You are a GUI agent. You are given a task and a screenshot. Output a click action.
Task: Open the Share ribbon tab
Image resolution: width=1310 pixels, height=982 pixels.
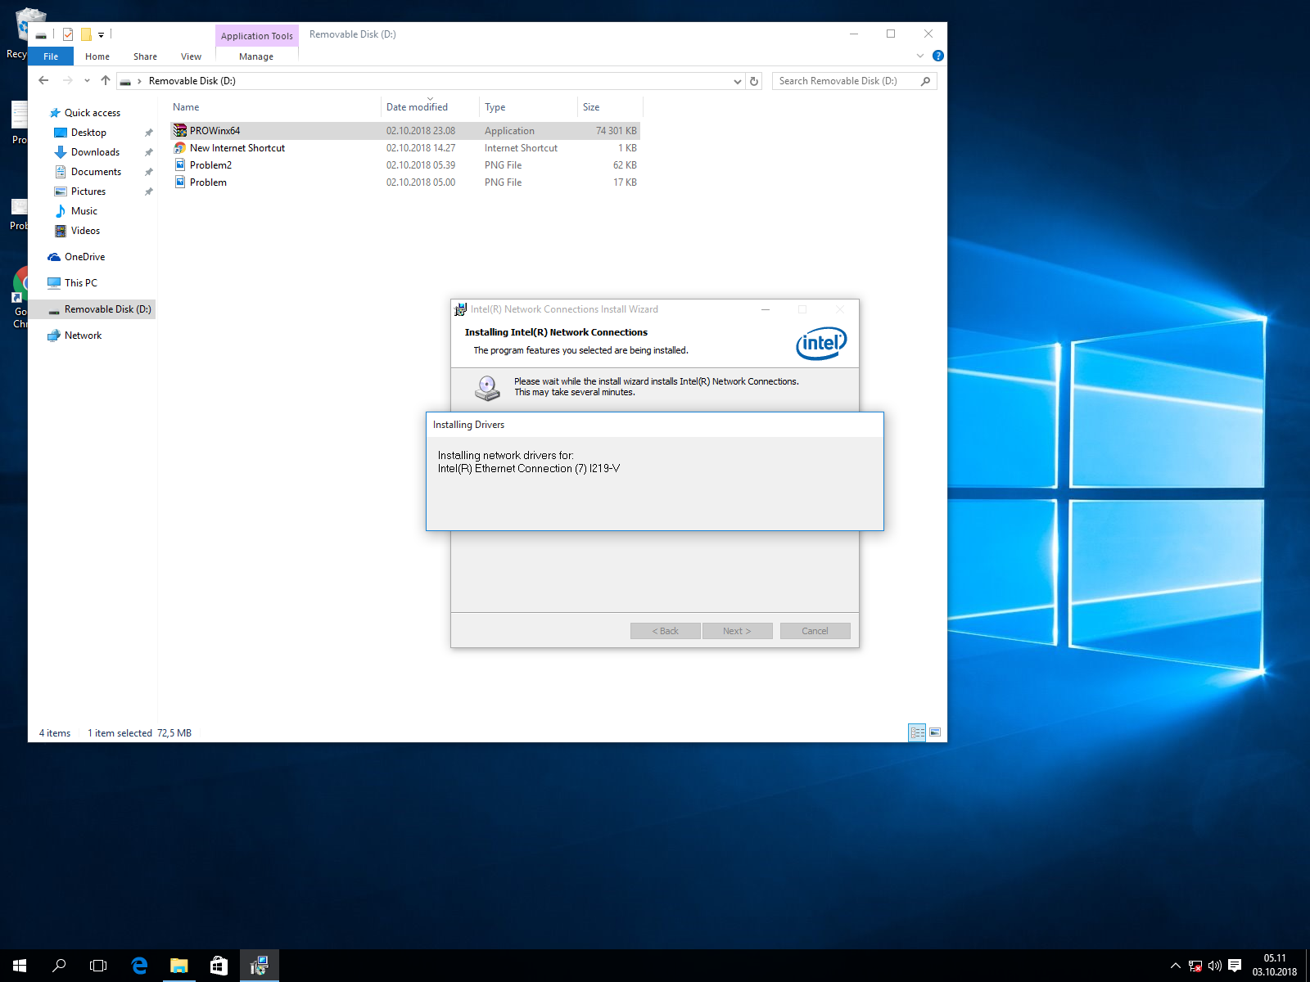click(145, 56)
